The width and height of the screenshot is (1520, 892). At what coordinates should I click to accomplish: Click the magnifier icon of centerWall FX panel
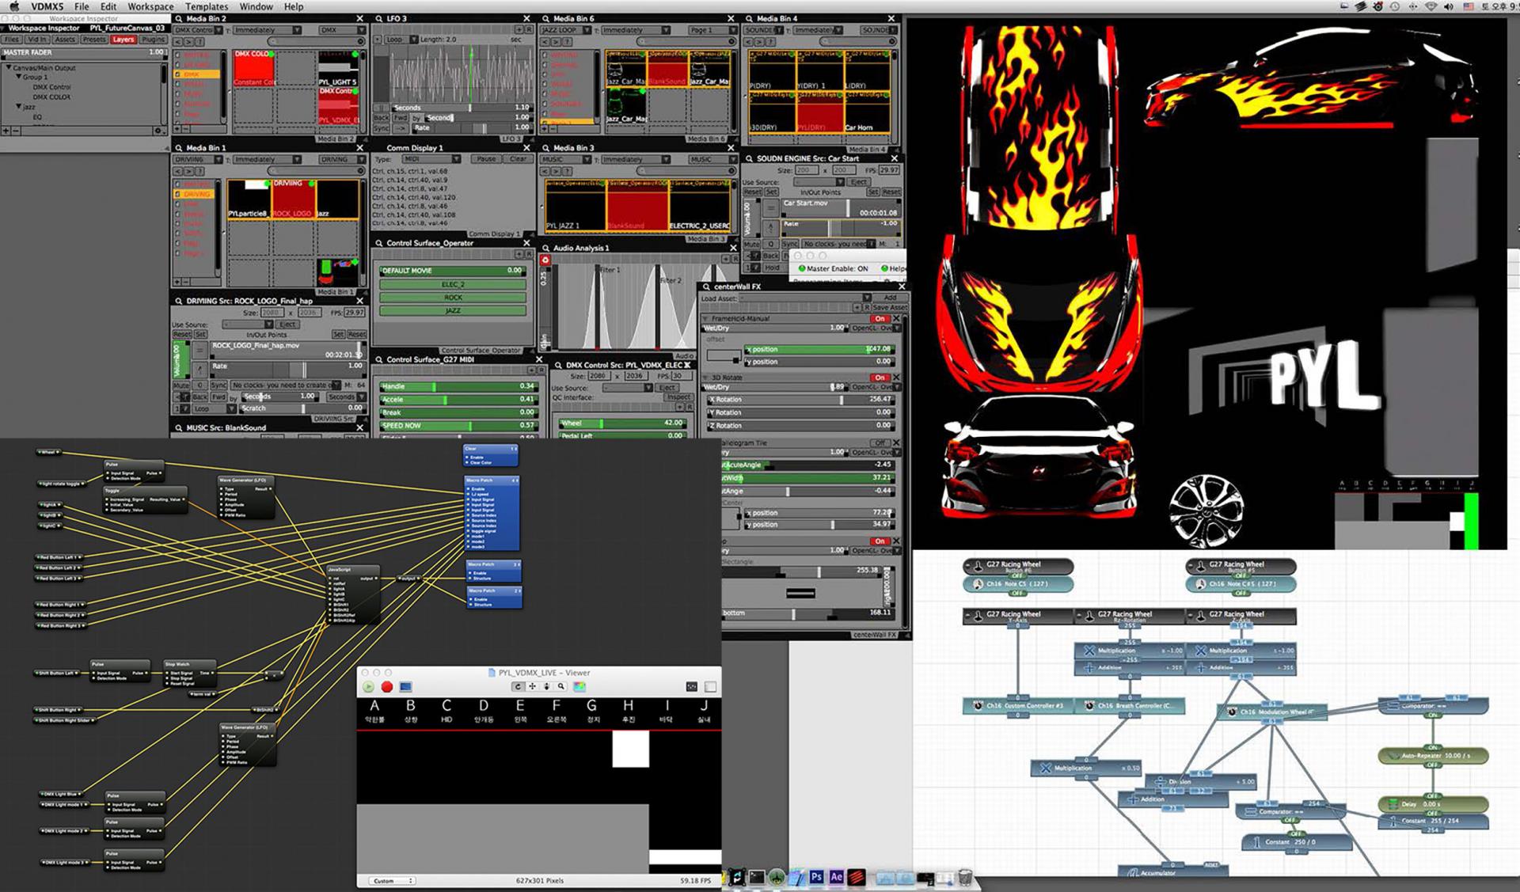coord(706,287)
